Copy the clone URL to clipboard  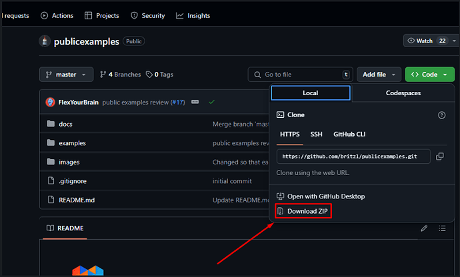[x=440, y=156]
